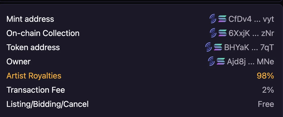Click the spiral explorer icon in Owner row
This screenshot has height=117, width=283.
(x=211, y=61)
